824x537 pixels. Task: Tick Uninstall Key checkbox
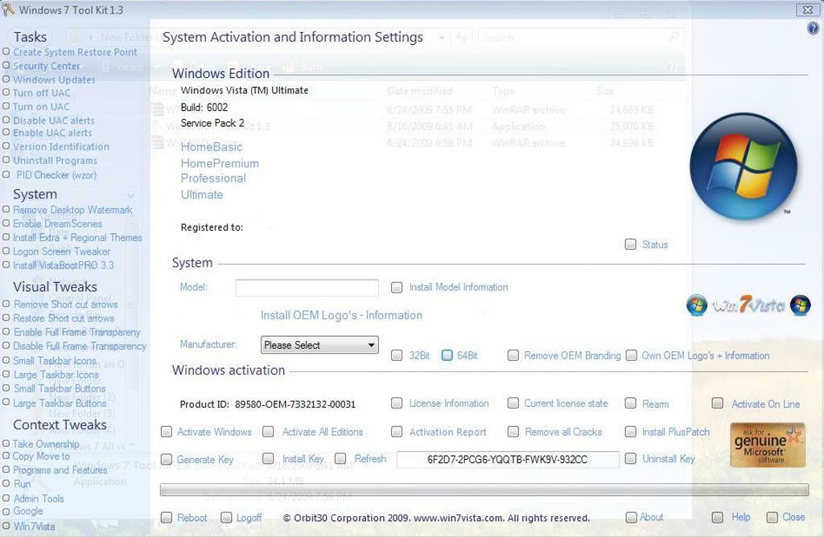[631, 458]
